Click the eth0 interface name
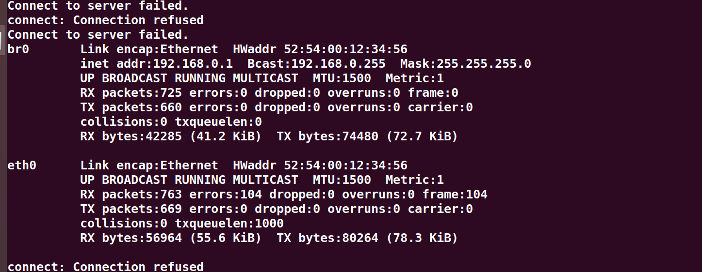 (22, 166)
